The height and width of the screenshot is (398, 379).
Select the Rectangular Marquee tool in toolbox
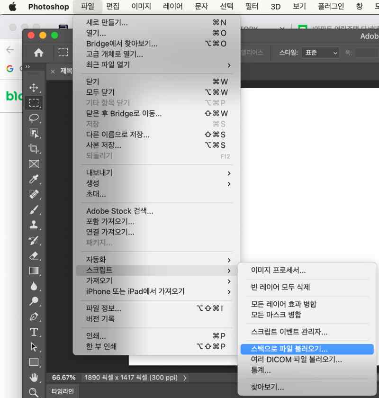[x=34, y=103]
